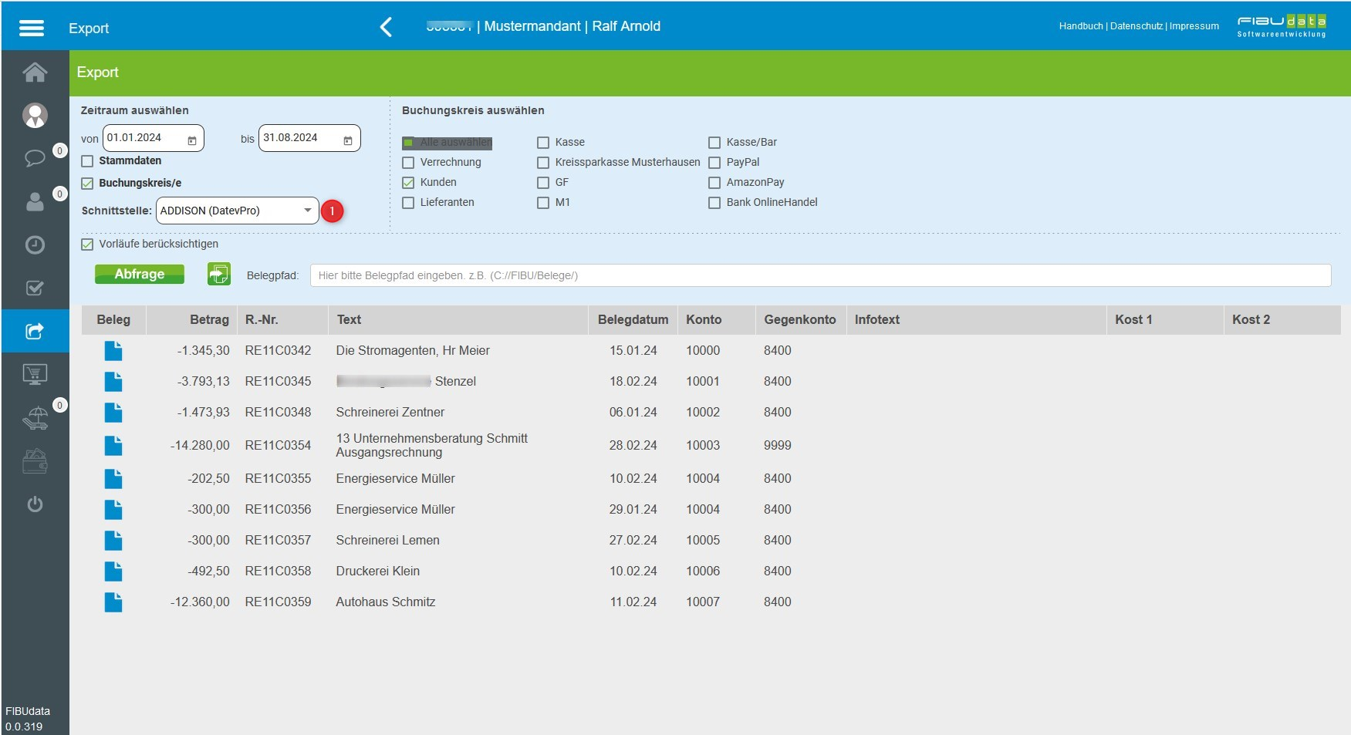This screenshot has width=1351, height=735.
Task: Go to the home icon in sidebar
Action: pyautogui.click(x=35, y=72)
